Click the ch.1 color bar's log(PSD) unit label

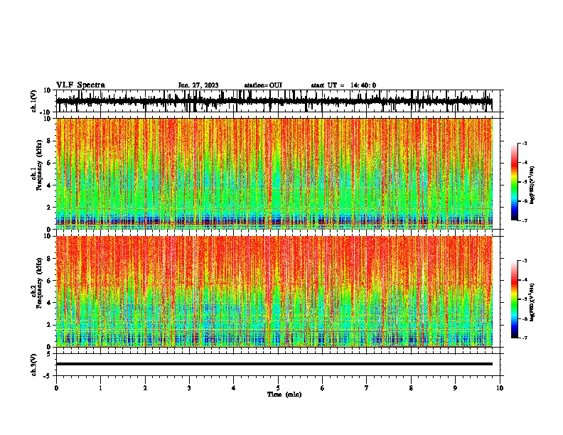(x=532, y=186)
